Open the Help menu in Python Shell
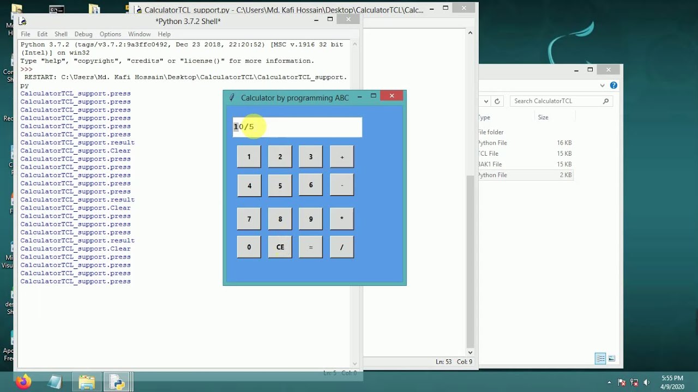 click(x=164, y=34)
